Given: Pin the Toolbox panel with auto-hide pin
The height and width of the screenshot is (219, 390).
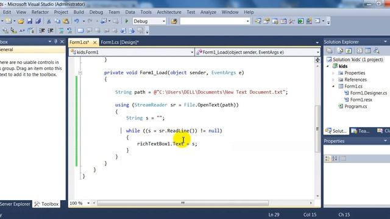Looking at the screenshot, I should tap(55, 42).
